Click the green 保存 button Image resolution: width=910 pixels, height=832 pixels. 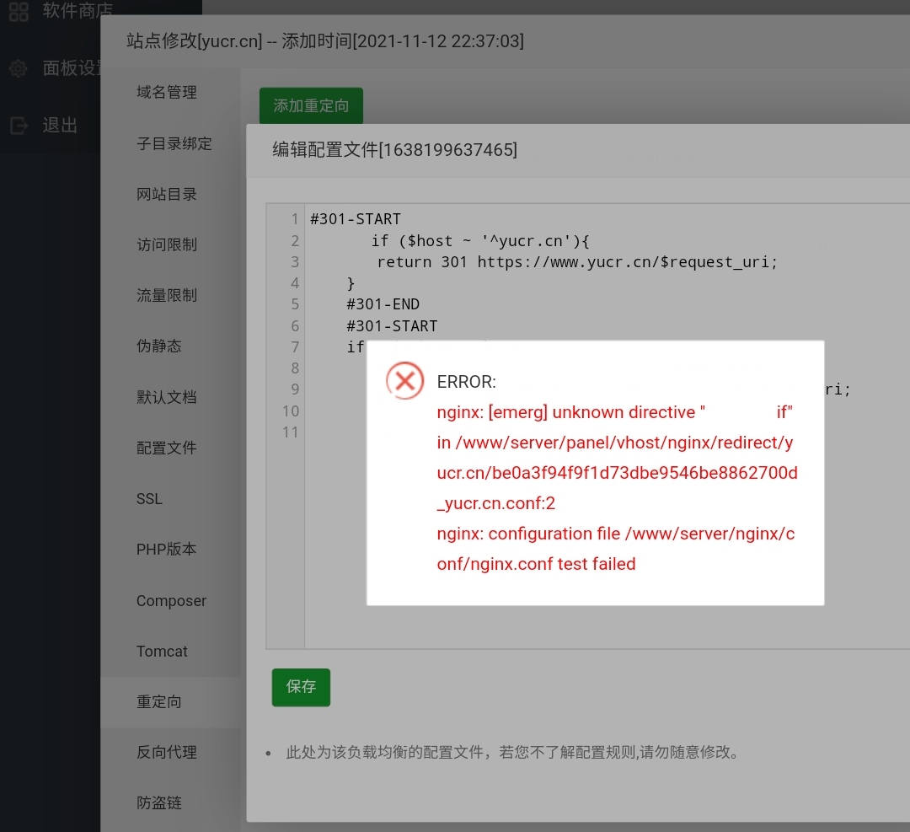pos(301,687)
